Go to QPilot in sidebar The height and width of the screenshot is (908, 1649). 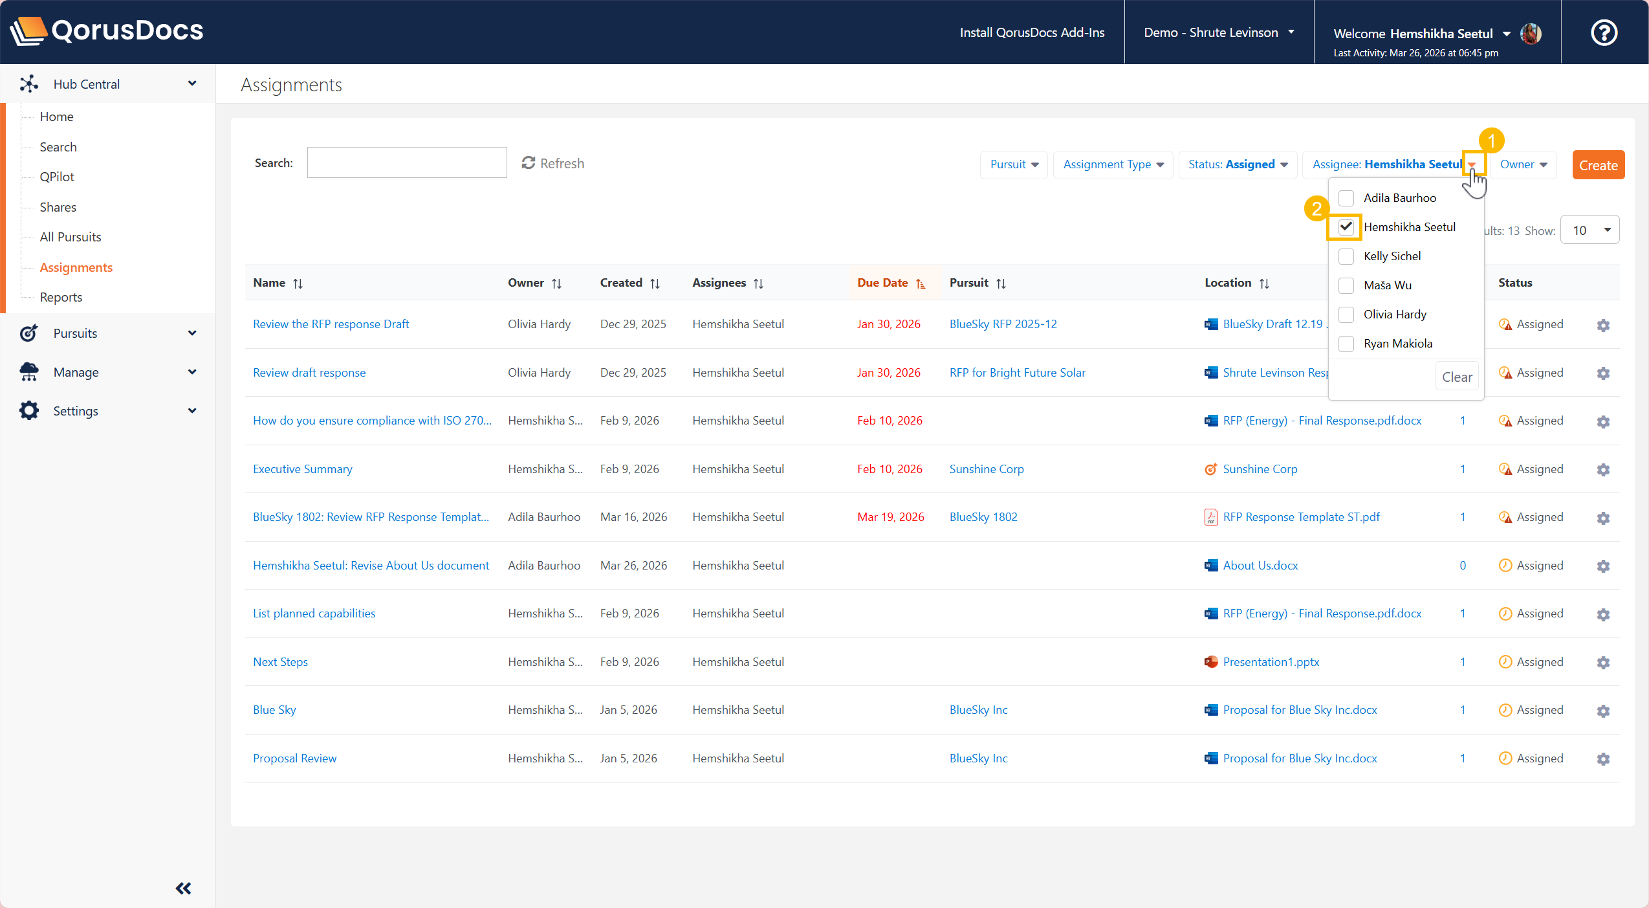57,177
